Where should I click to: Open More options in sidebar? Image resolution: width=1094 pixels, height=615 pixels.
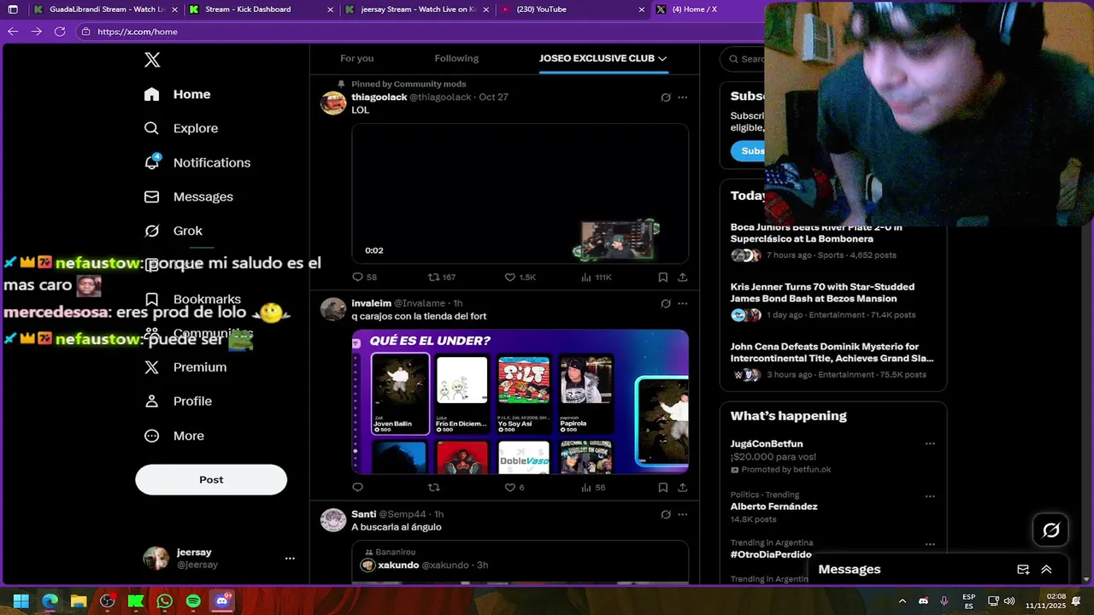[x=174, y=436]
